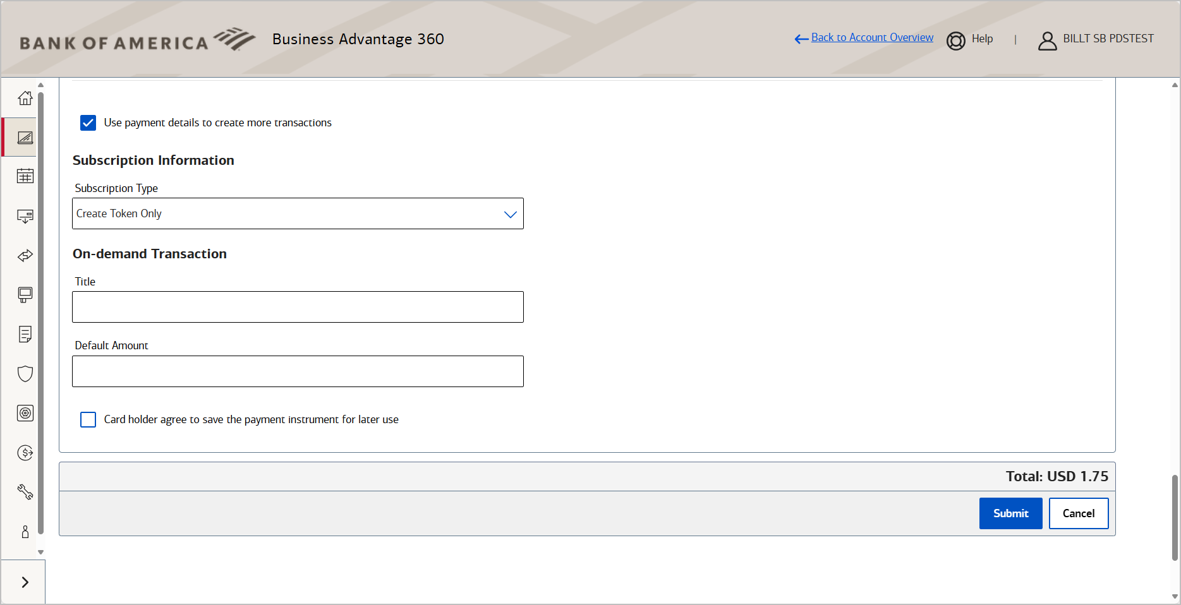This screenshot has width=1181, height=605.
Task: Click the shield security icon in sidebar
Action: (x=25, y=374)
